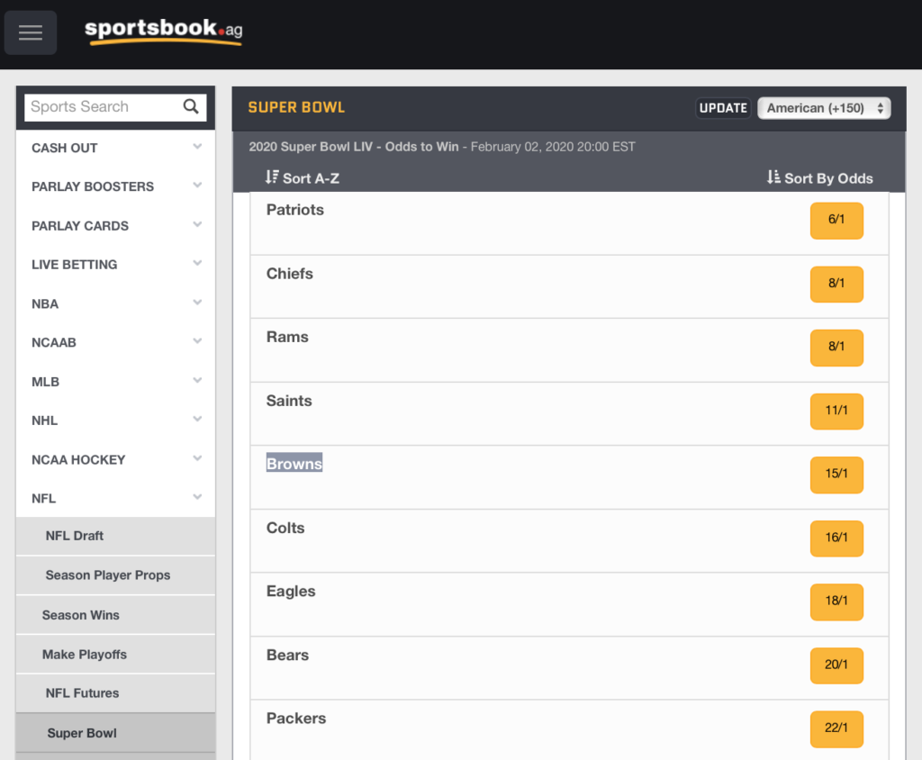Bet on Eagles at 18/1
922x760 pixels.
point(836,602)
